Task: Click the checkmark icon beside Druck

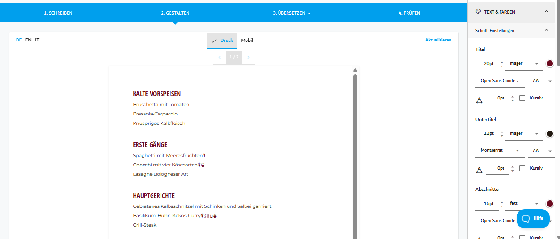Action: 214,41
